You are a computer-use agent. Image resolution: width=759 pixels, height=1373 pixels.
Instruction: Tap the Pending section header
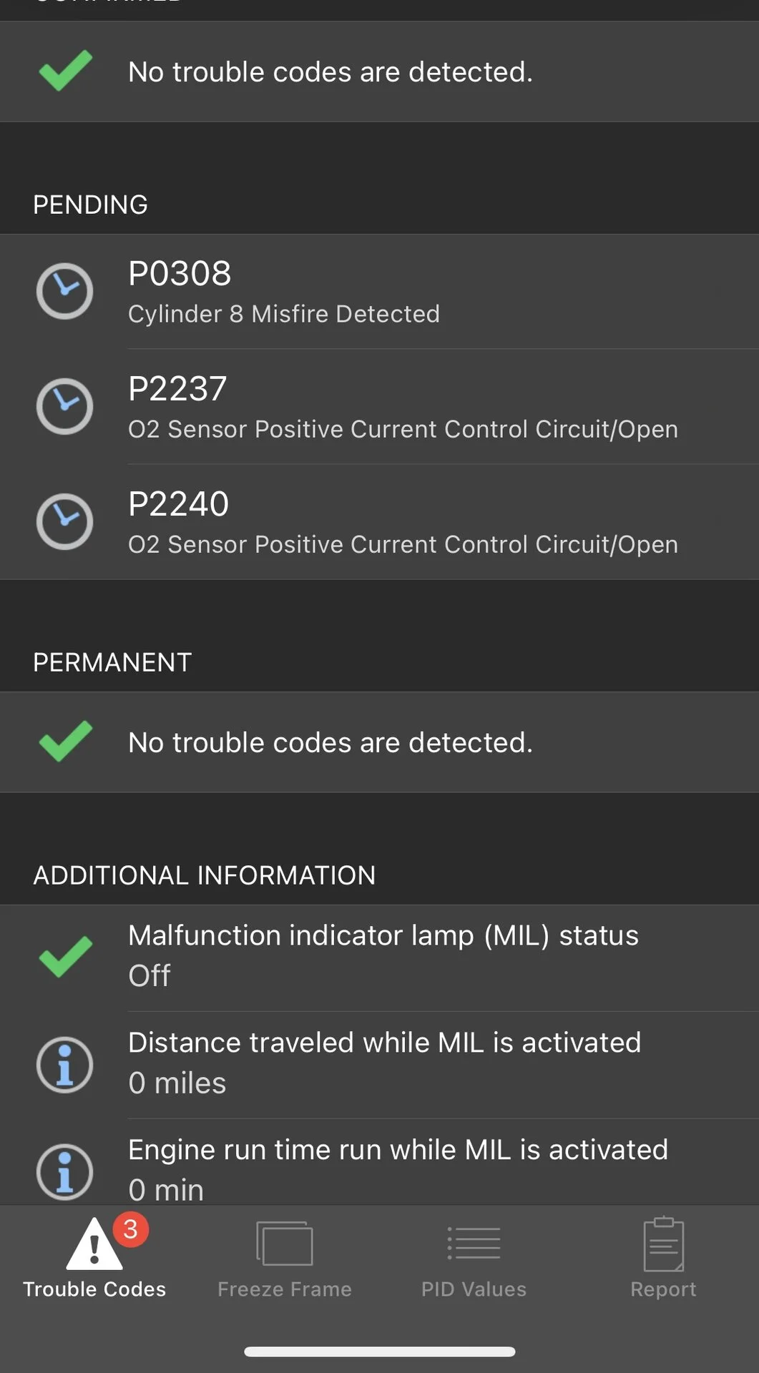91,205
